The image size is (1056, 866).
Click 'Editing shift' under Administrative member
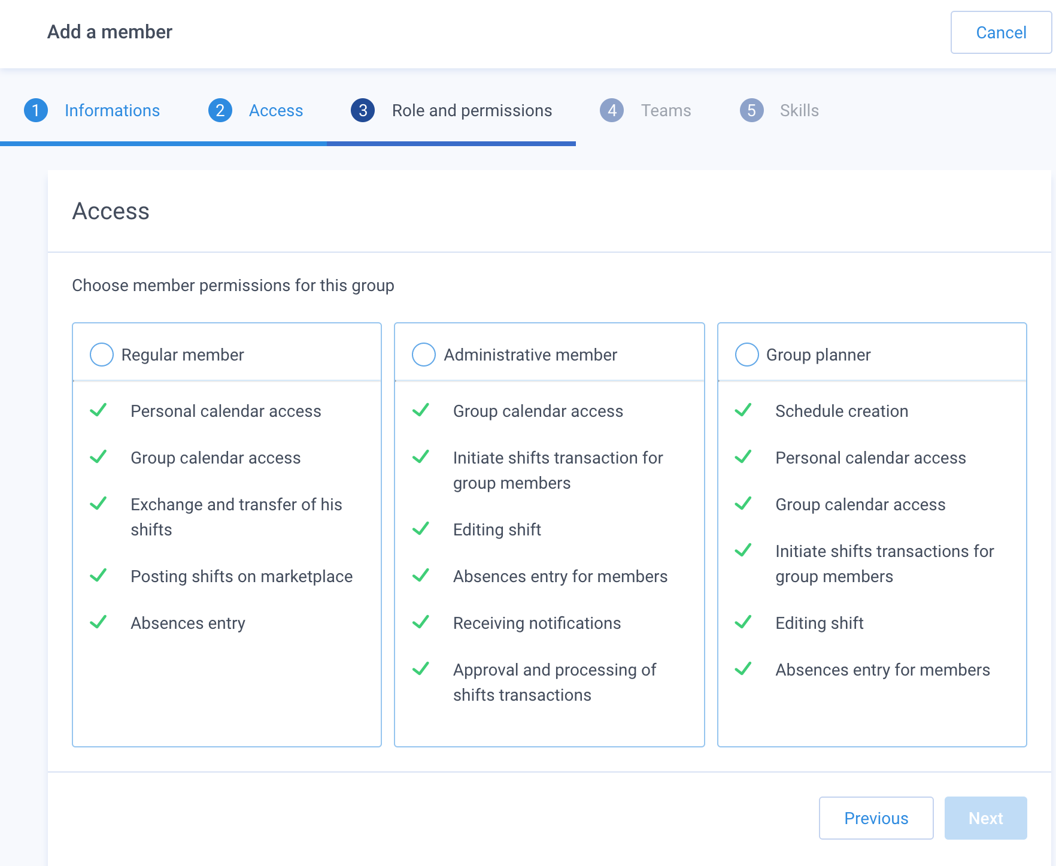pos(497,529)
